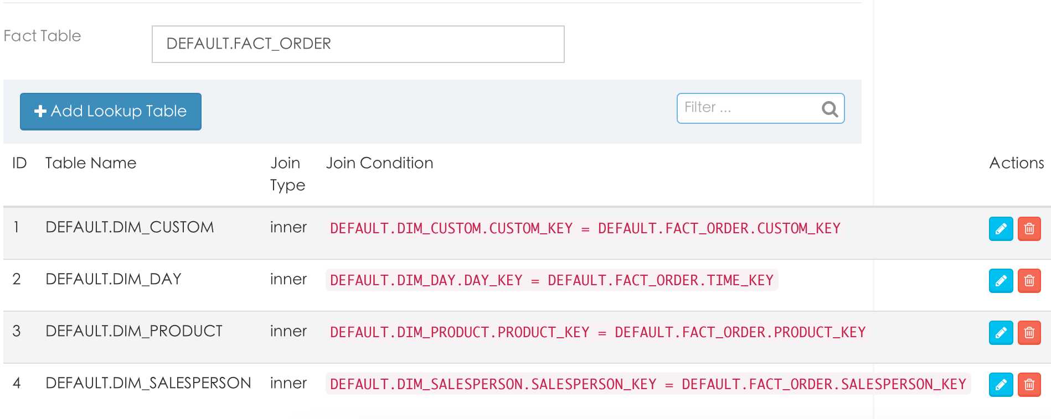Edit the DEFAULT.DIM_DAY lookup row
Image resolution: width=1051 pixels, height=419 pixels.
click(x=1001, y=281)
